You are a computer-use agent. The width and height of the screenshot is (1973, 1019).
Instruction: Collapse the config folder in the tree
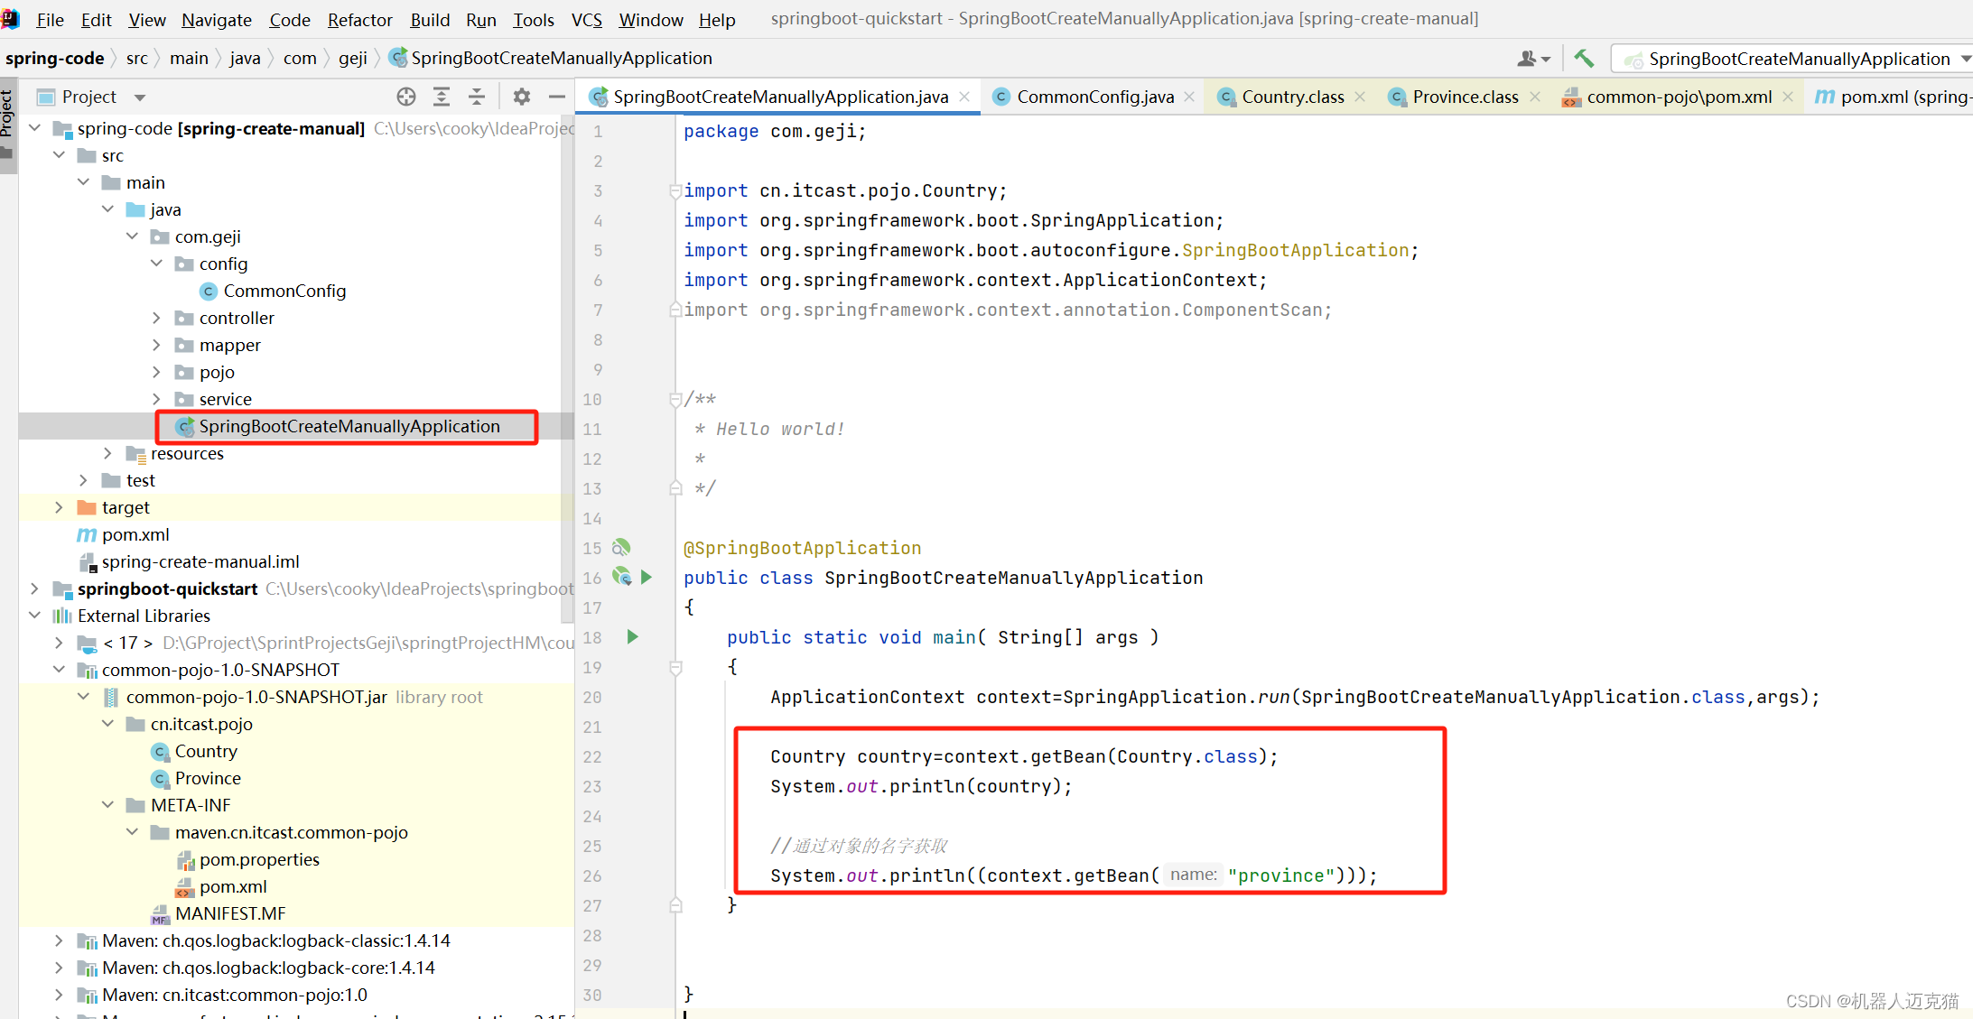click(157, 264)
